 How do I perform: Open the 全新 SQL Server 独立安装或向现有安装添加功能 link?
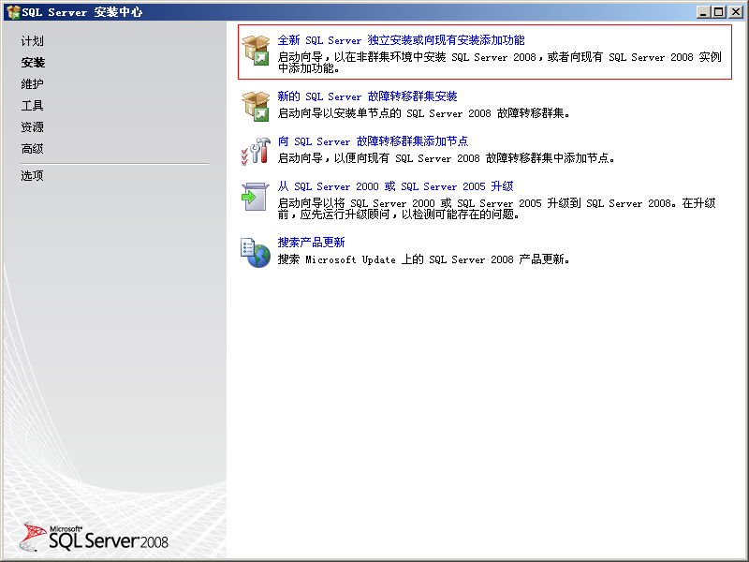pos(401,40)
